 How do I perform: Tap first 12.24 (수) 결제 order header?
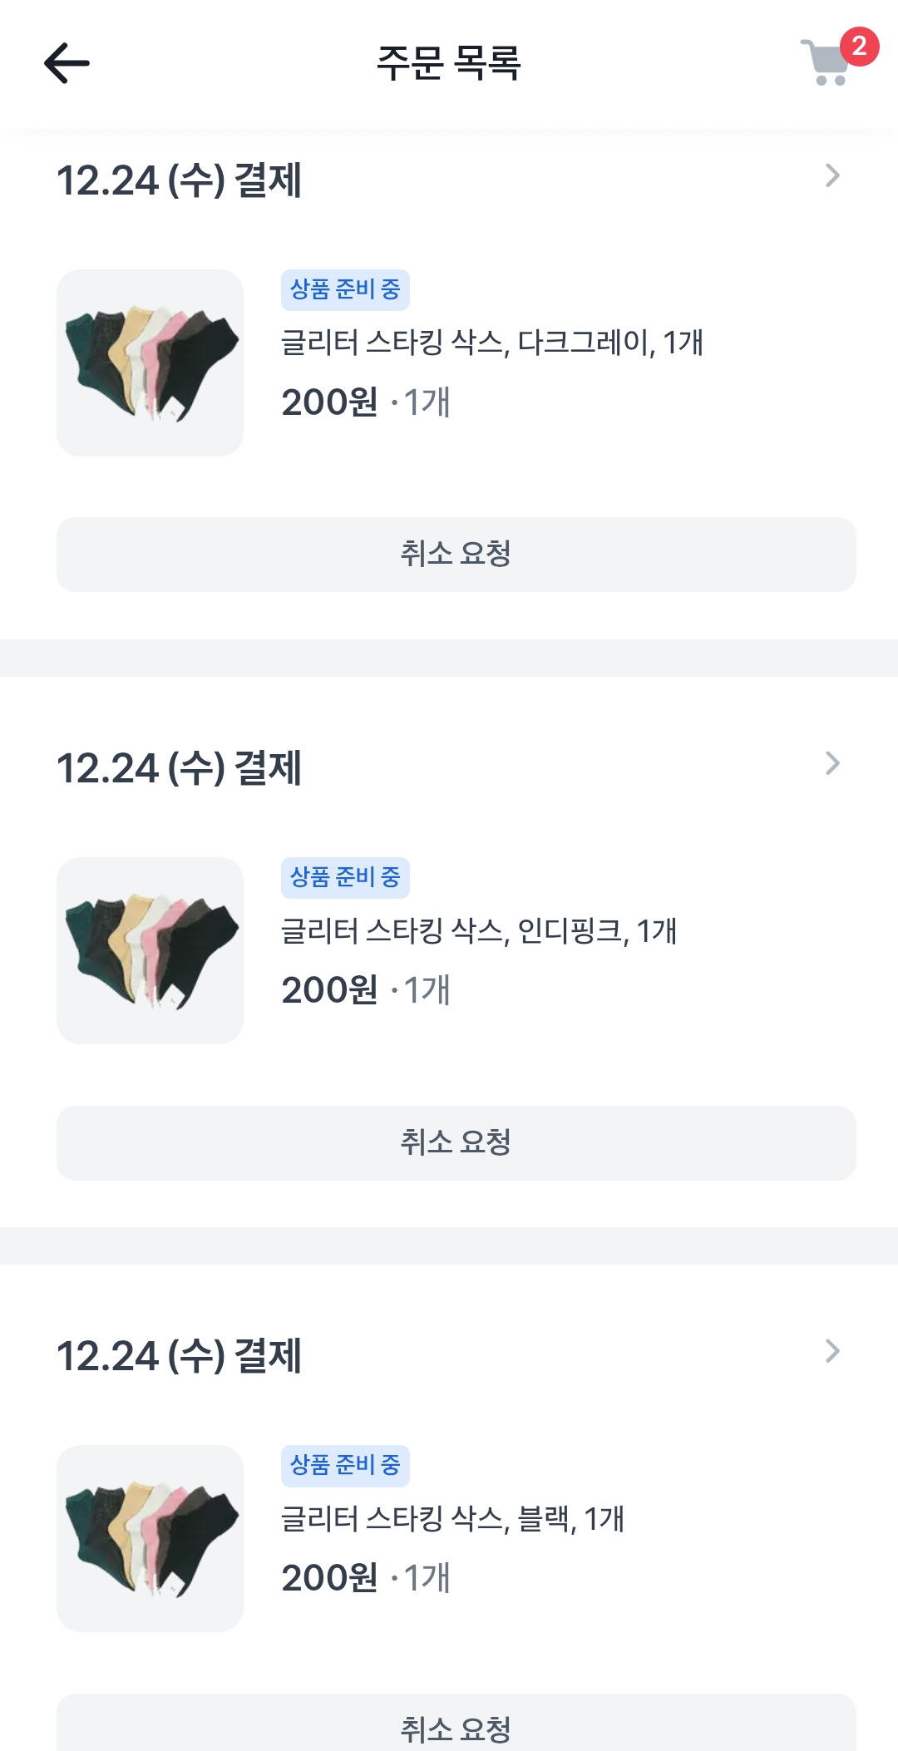pyautogui.click(x=179, y=180)
